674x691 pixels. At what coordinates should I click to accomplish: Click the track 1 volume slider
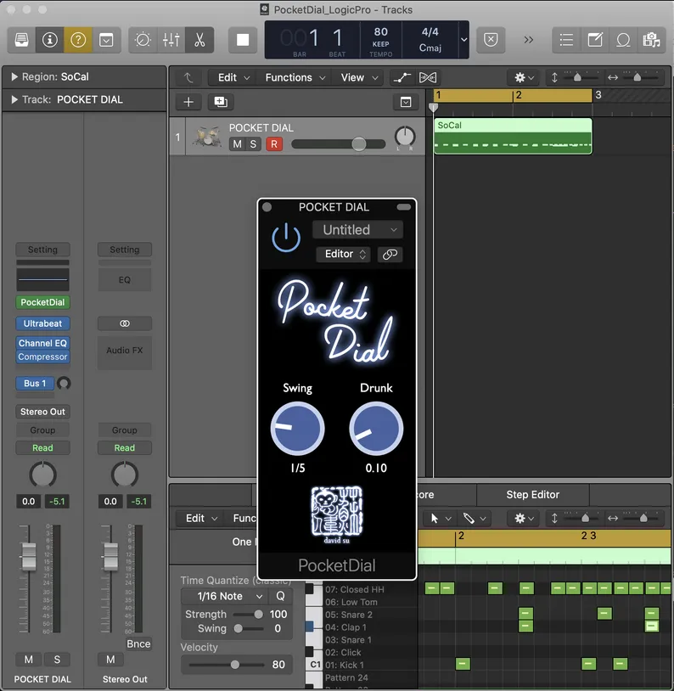click(338, 144)
